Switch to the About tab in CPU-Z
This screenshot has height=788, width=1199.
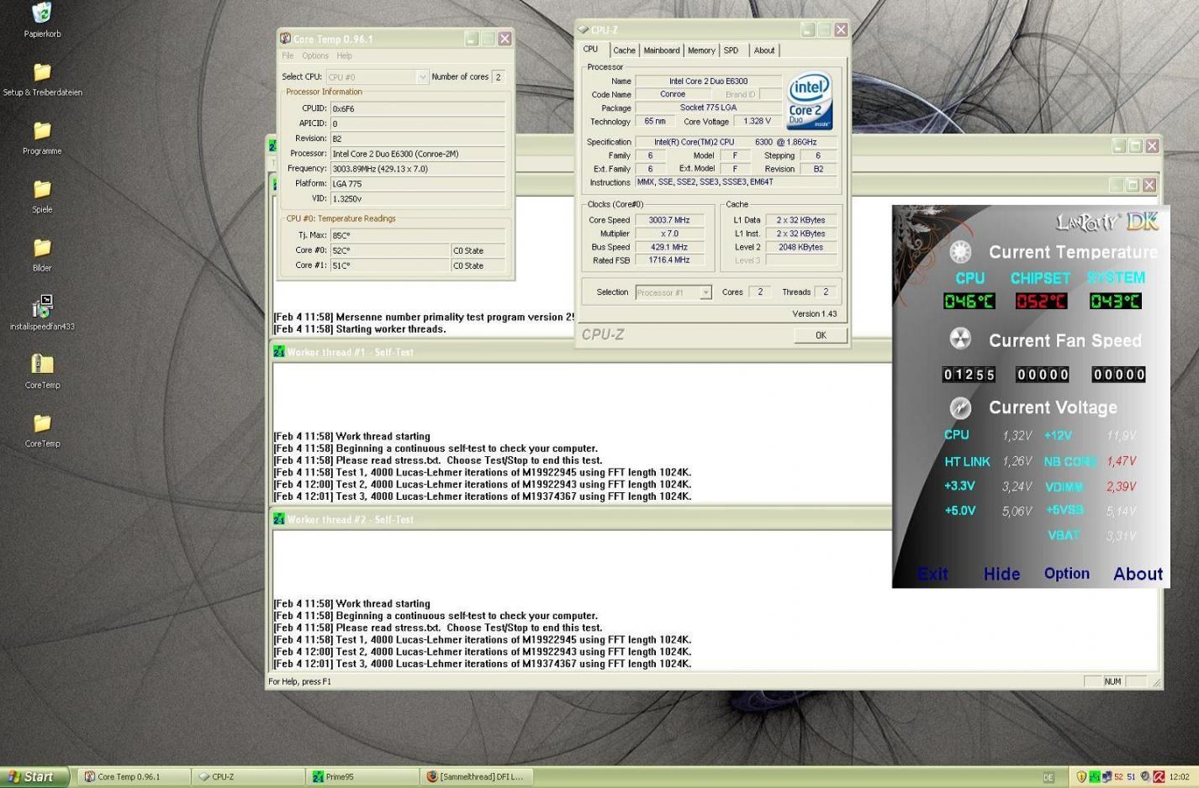[x=764, y=50]
